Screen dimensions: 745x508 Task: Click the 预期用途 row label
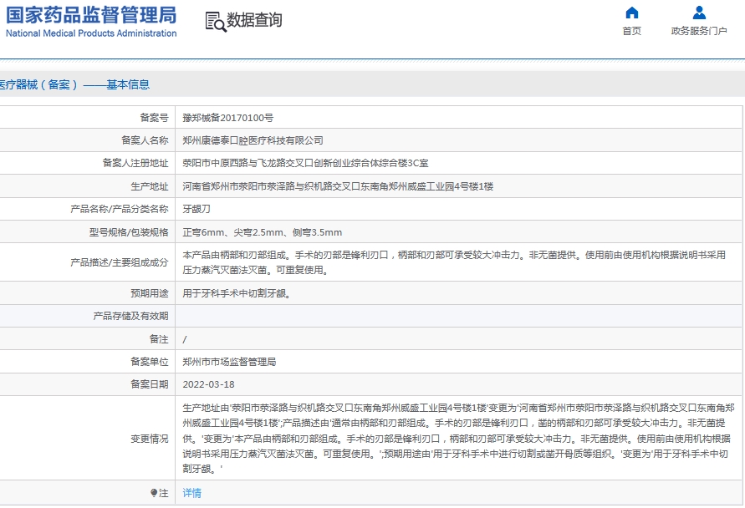150,293
